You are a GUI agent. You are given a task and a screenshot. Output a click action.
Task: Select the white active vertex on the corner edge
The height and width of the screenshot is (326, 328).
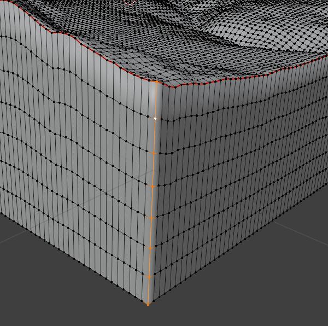155,118
